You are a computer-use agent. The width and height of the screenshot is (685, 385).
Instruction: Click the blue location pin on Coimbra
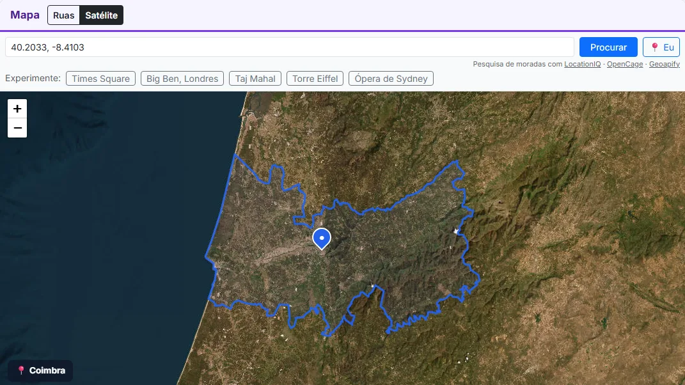(322, 239)
